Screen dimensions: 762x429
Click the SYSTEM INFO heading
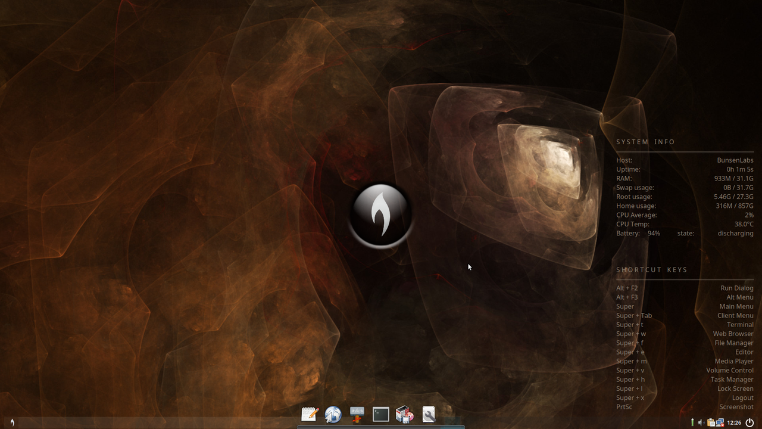click(645, 142)
